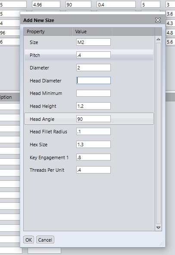175x255 pixels.
Task: Select the Threads Per Unit label
Action: [x=47, y=170]
